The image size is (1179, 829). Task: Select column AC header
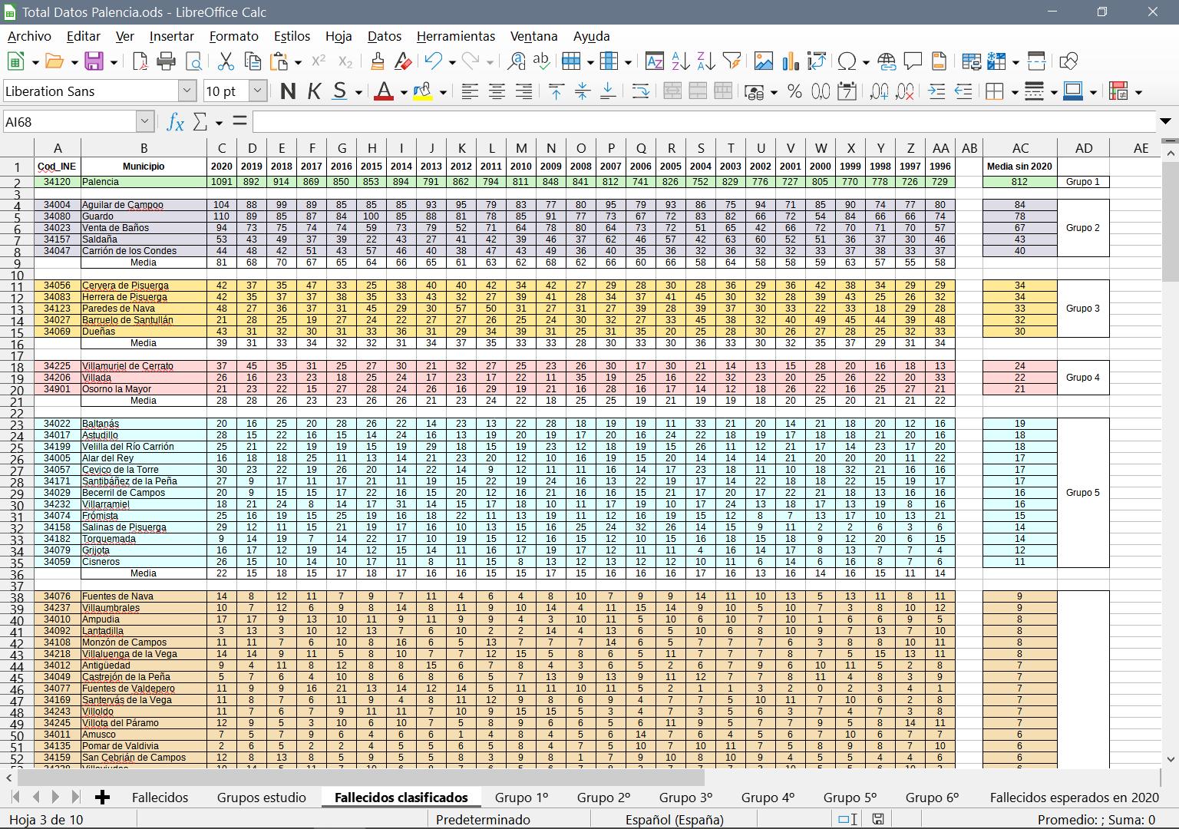click(x=1020, y=148)
